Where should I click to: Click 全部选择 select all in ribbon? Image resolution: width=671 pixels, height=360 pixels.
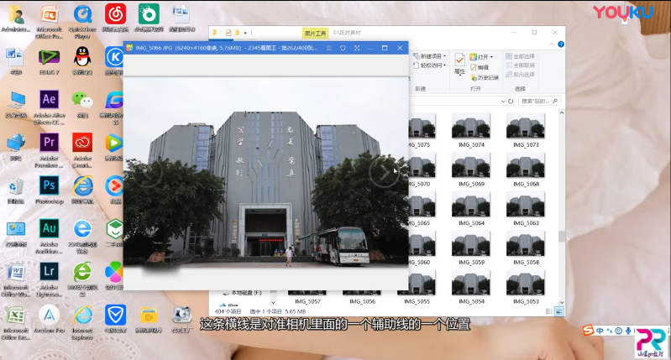tap(521, 56)
